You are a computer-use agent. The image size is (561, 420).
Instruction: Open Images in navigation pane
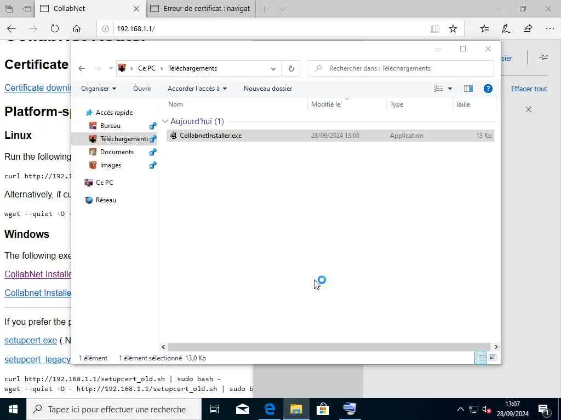tap(111, 165)
